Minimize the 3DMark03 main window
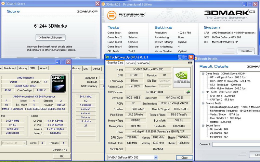260x162 pixels. coord(244,4)
